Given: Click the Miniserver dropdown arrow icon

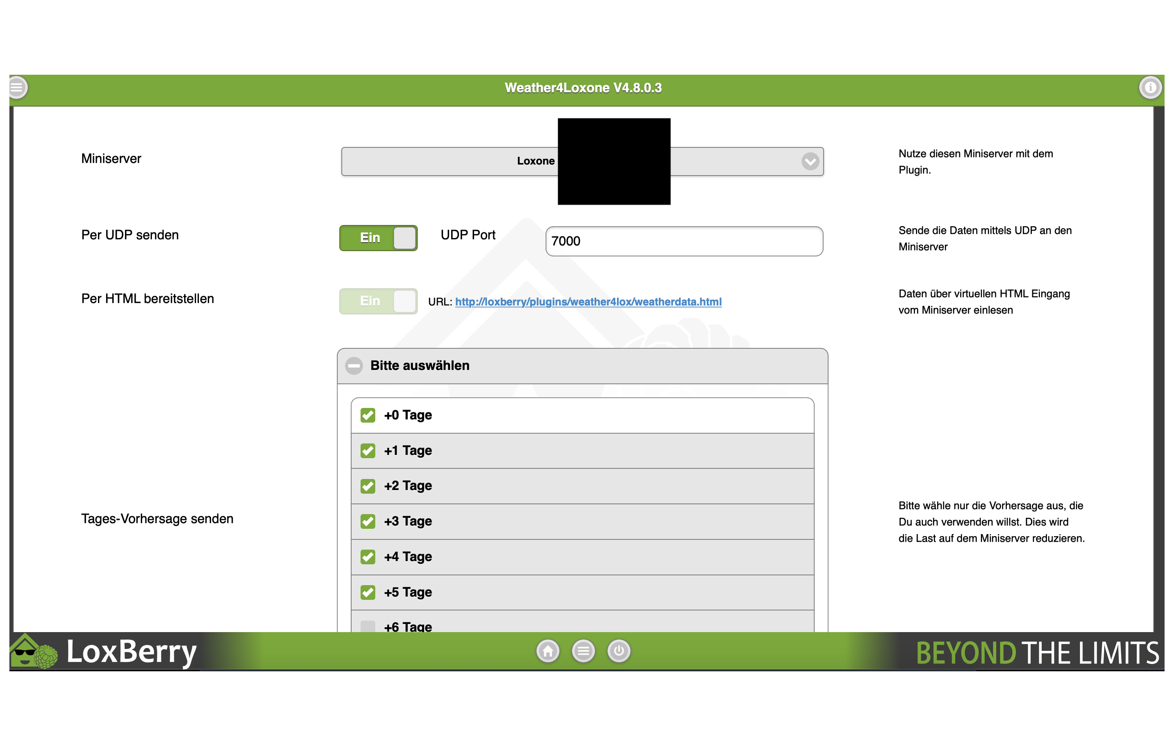Looking at the screenshot, I should (x=810, y=161).
